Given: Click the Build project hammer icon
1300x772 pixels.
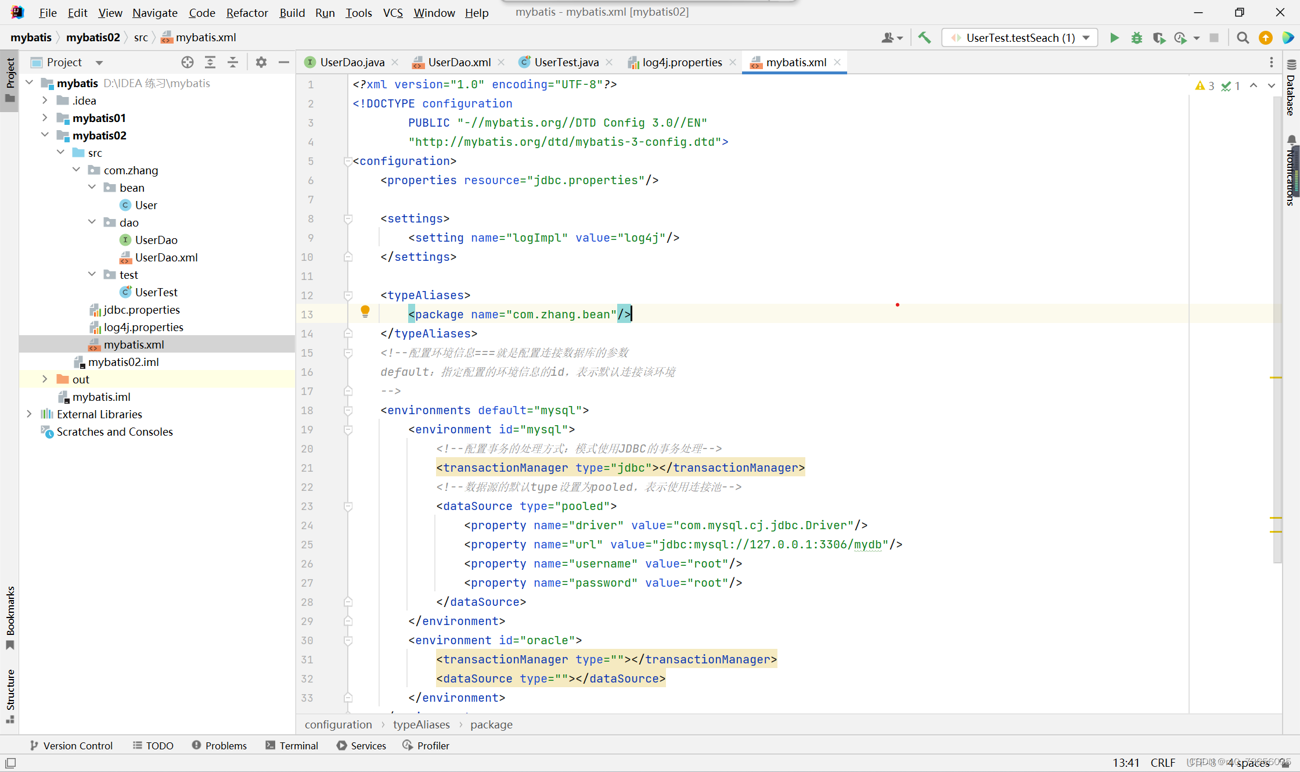Looking at the screenshot, I should point(924,38).
